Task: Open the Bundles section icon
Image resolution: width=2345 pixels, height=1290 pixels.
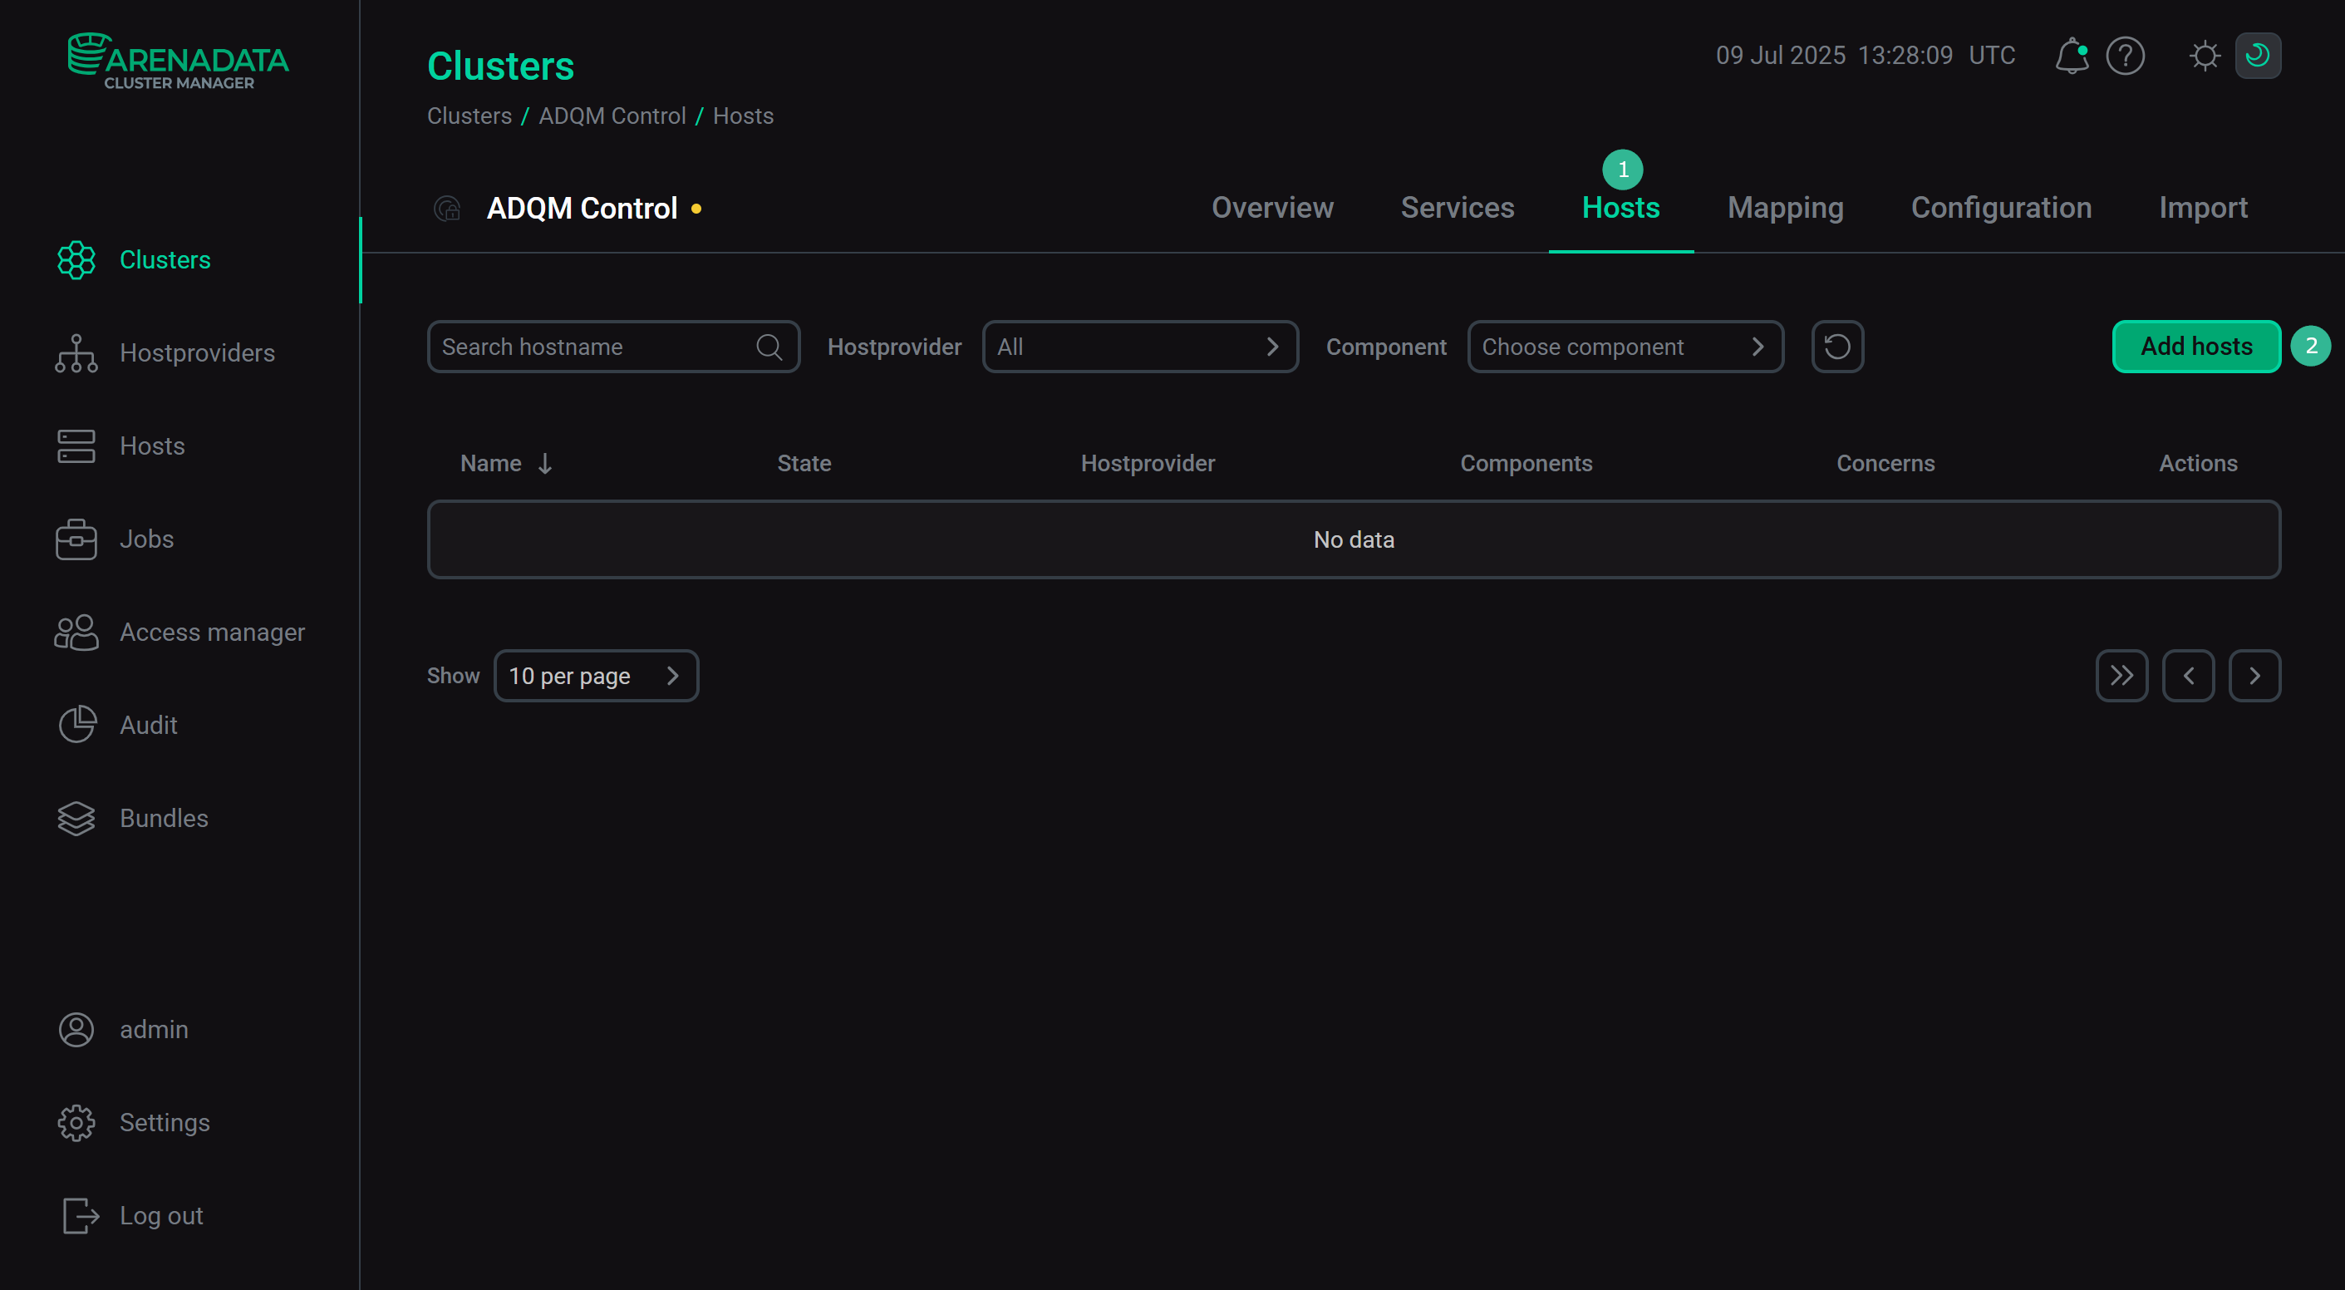Action: pyautogui.click(x=76, y=818)
